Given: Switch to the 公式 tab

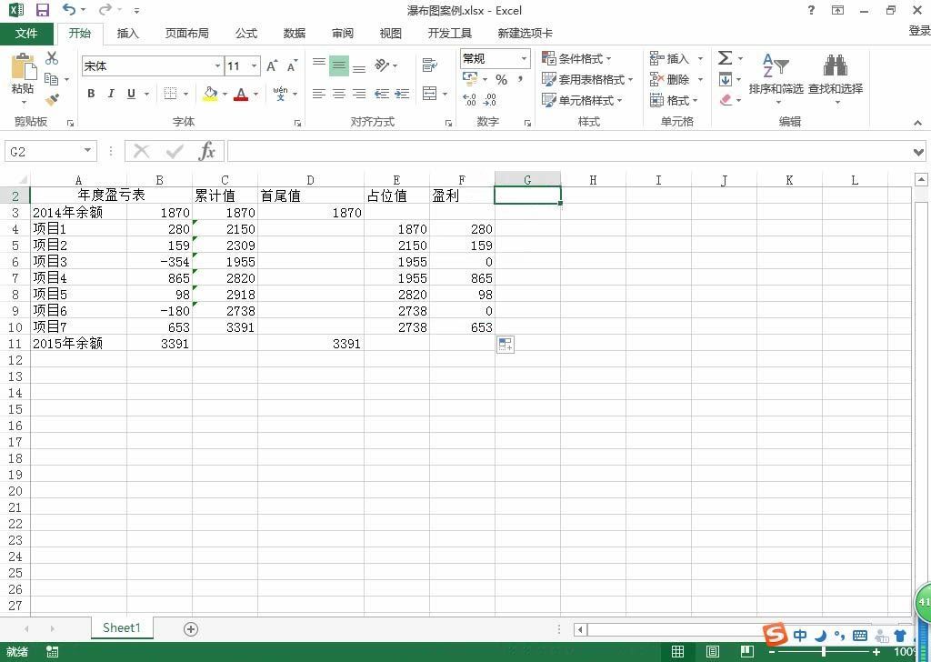Looking at the screenshot, I should click(x=246, y=34).
